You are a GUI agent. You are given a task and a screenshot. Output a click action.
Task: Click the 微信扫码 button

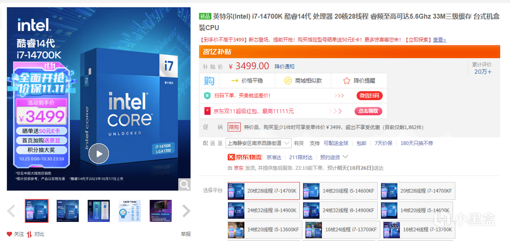369,96
